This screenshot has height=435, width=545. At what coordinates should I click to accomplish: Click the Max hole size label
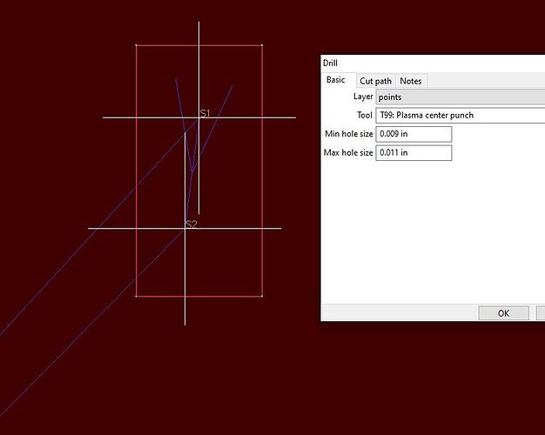tap(348, 153)
